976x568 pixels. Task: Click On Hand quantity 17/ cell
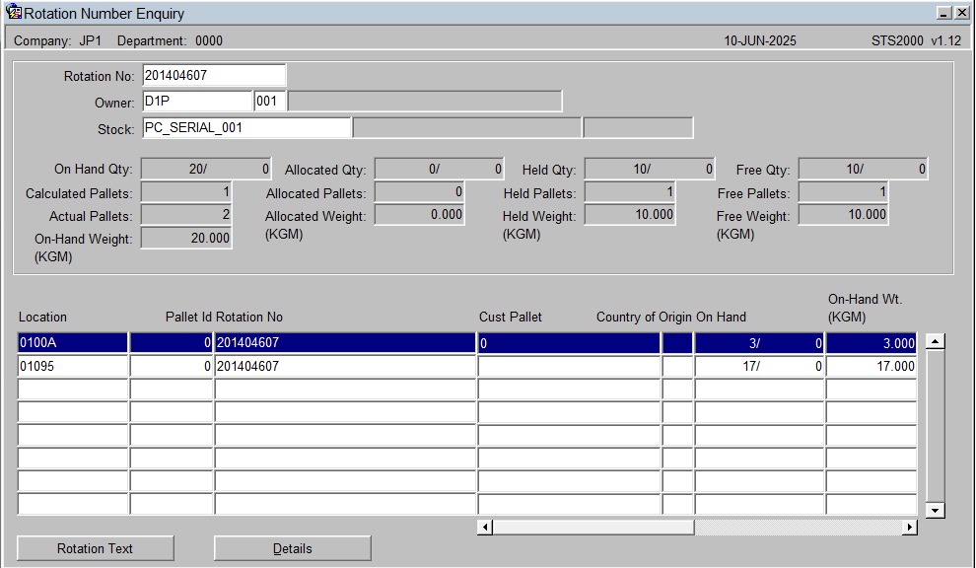(x=759, y=366)
